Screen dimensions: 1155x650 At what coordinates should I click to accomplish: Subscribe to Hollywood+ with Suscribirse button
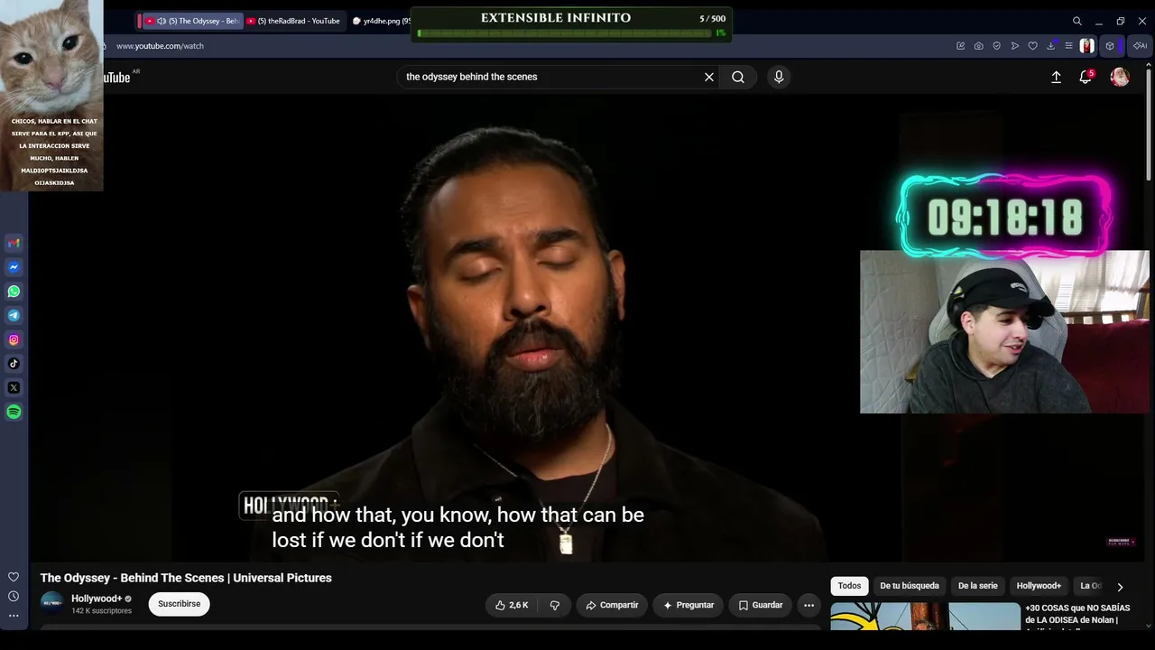180,604
